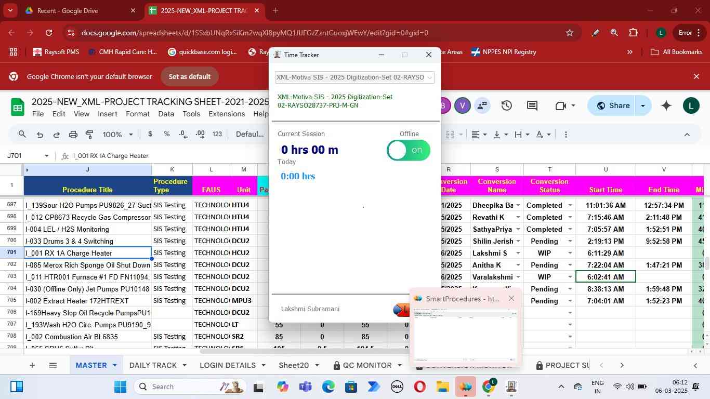
Task: Bookmark this page with star icon
Action: (569, 33)
